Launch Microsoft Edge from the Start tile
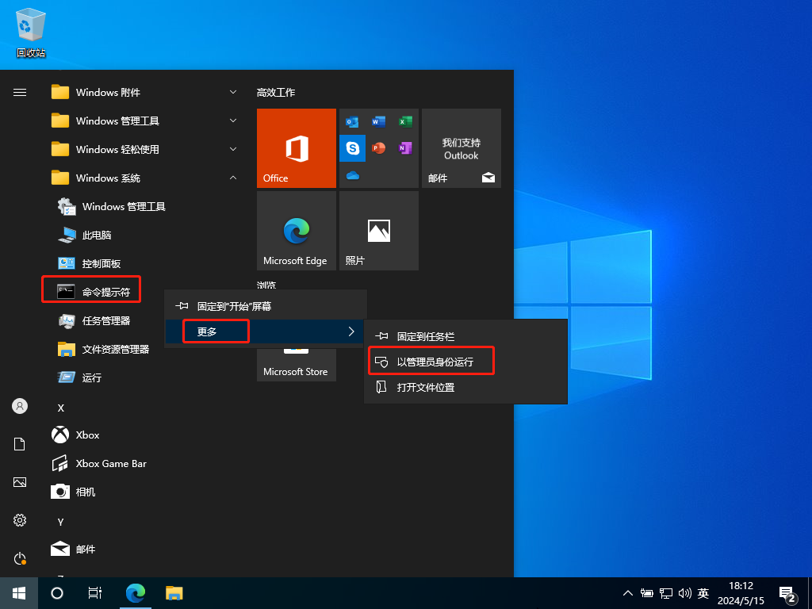 coord(296,231)
